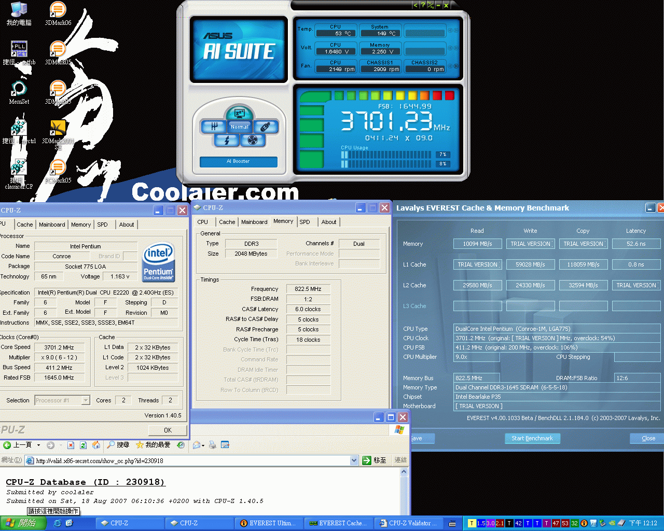This screenshot has width=664, height=531.
Task: Expand the Mail button dropdown arrow
Action: click(x=203, y=445)
